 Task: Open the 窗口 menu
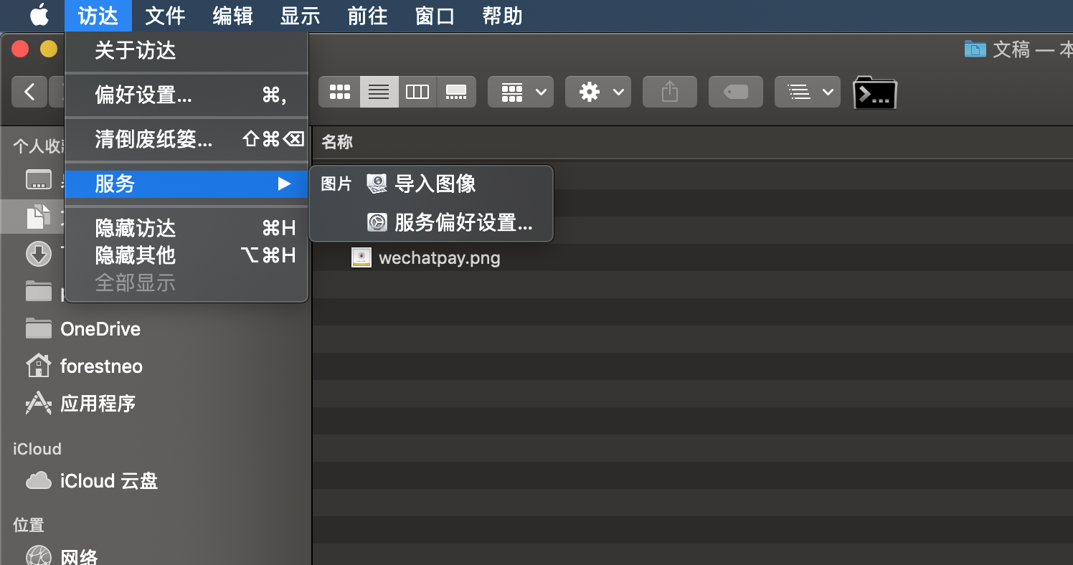pyautogui.click(x=435, y=15)
